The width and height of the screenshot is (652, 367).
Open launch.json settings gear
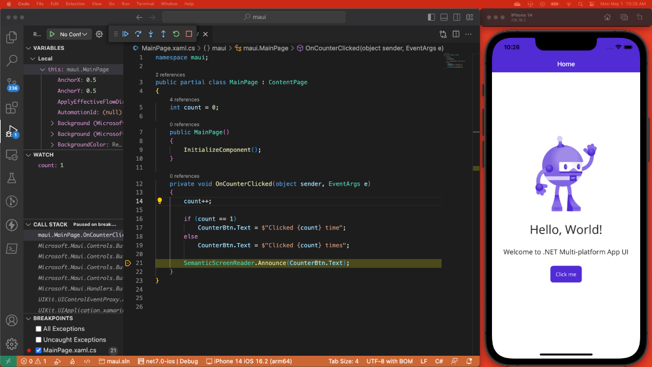tap(99, 34)
